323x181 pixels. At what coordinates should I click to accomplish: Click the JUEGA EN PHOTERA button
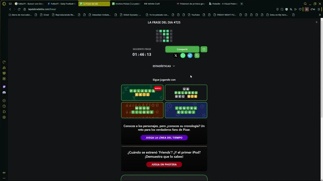tap(164, 164)
